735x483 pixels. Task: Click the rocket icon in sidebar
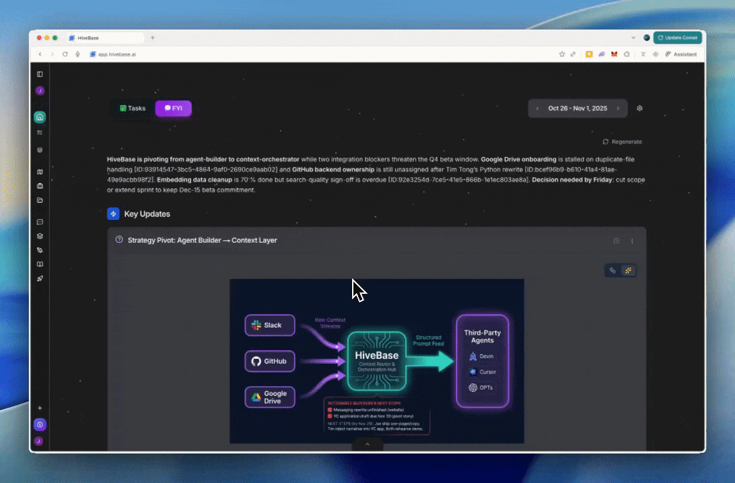[40, 278]
